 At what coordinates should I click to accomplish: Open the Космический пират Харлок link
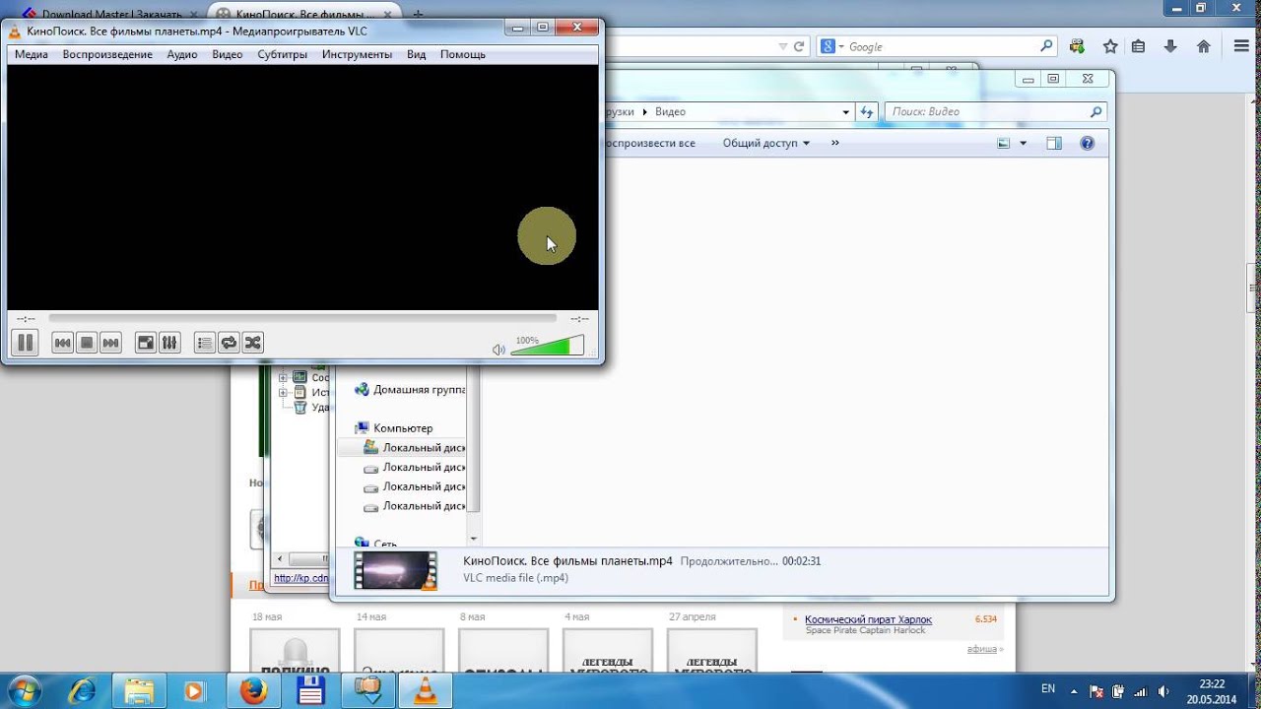pos(868,619)
